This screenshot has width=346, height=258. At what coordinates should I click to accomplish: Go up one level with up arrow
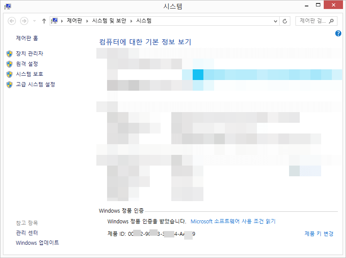pos(44,21)
